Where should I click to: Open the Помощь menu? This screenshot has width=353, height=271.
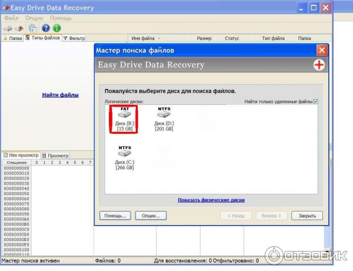point(61,18)
